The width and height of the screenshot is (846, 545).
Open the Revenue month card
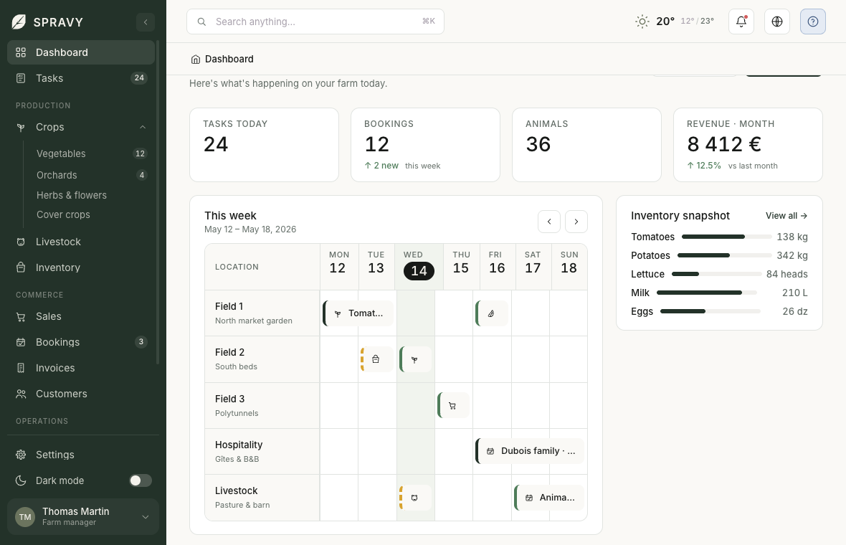(x=748, y=145)
